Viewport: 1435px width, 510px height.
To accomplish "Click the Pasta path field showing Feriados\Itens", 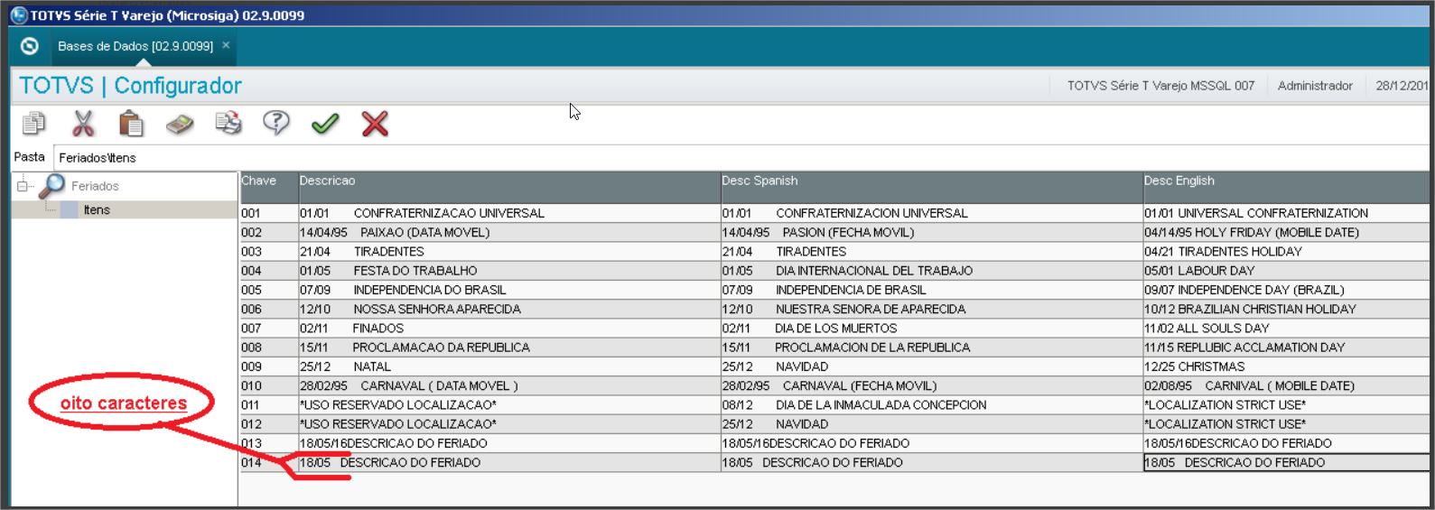I will click(741, 157).
